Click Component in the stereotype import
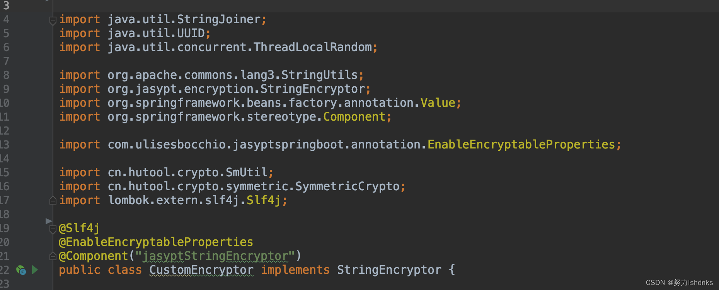This screenshot has height=290, width=719. pos(354,117)
